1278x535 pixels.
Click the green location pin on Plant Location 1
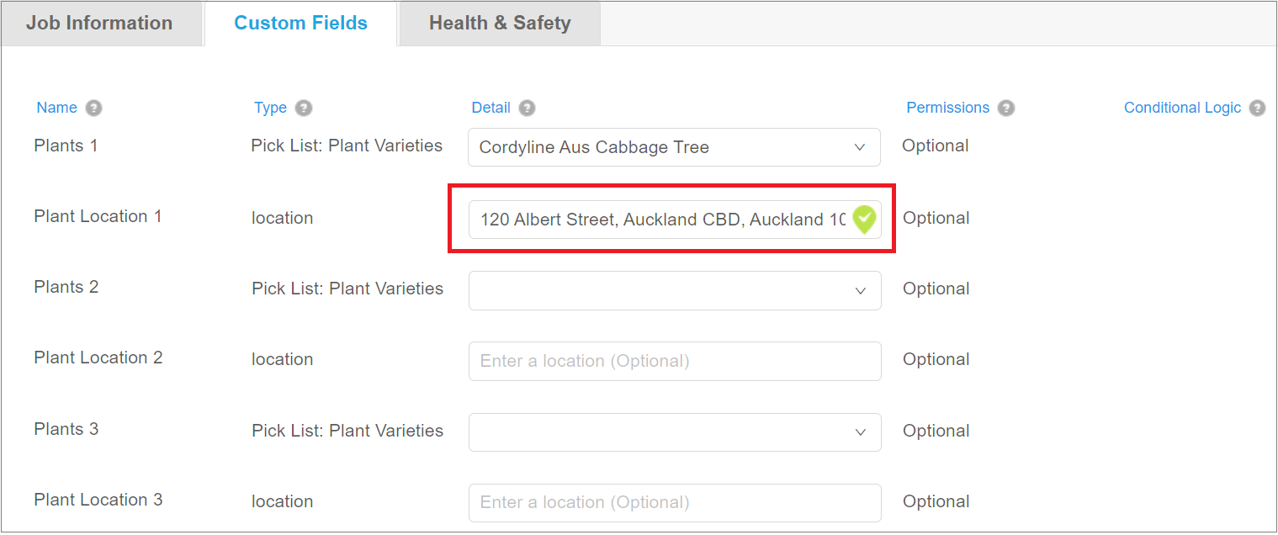tap(864, 219)
